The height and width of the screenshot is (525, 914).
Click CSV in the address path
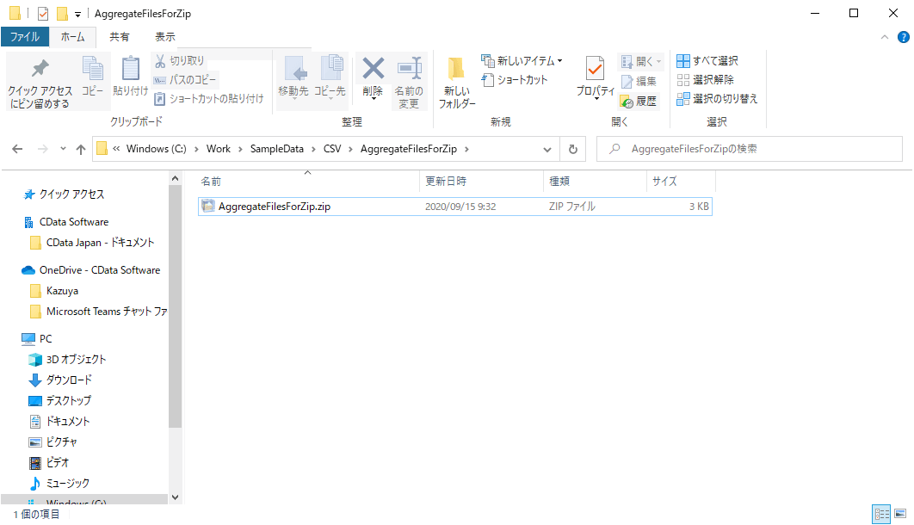tap(332, 149)
